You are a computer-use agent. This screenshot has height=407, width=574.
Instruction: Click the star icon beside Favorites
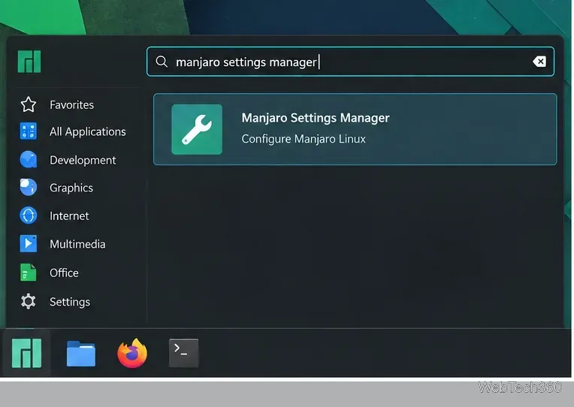tap(29, 104)
